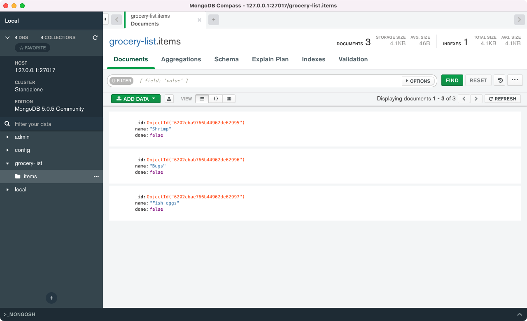Switch to table view
Screen dimensions: 527x321
coord(229,99)
